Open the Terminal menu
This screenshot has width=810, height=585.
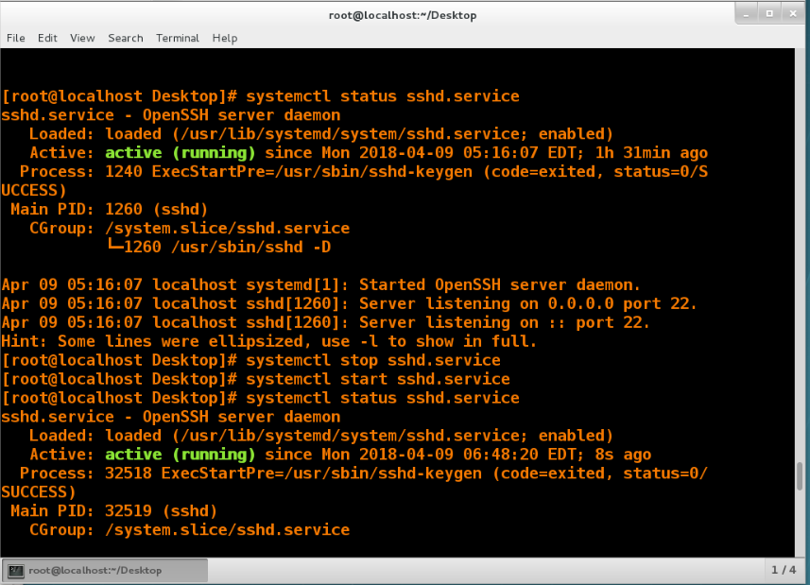tap(177, 38)
